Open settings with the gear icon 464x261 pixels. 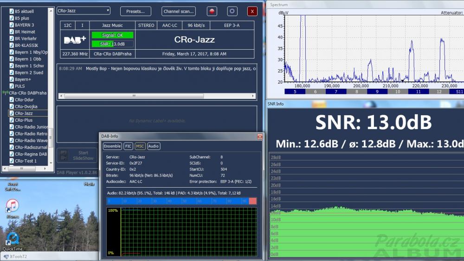pos(232,11)
